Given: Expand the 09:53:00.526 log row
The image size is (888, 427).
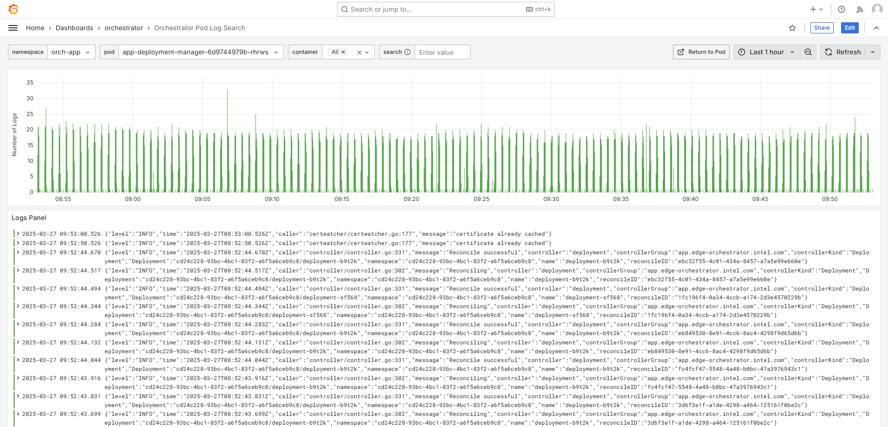Looking at the screenshot, I should pyautogui.click(x=18, y=234).
